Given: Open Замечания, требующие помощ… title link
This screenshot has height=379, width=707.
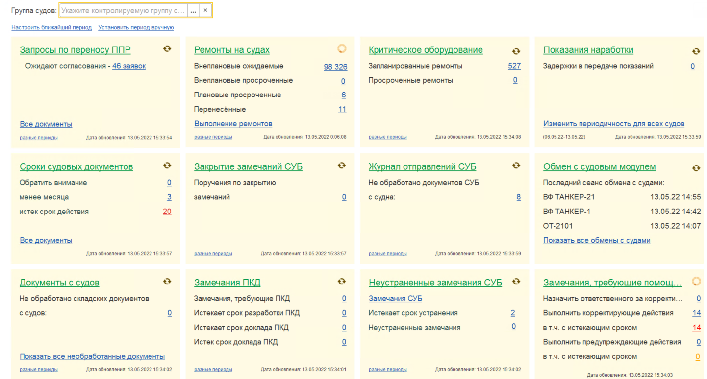Looking at the screenshot, I should click(x=612, y=283).
